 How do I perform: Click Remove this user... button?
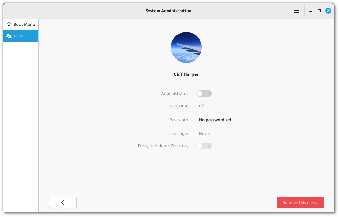click(x=300, y=202)
